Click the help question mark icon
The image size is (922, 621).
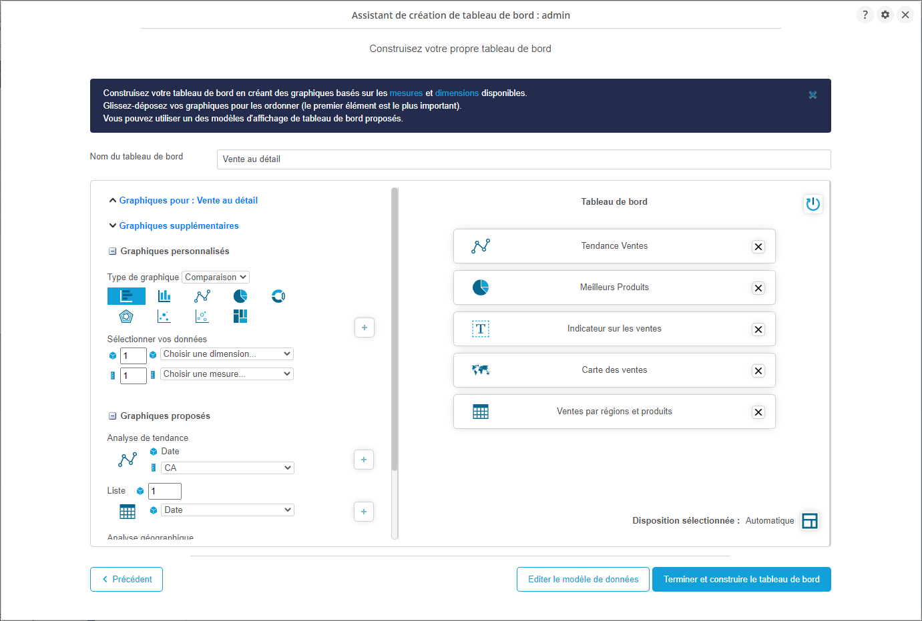click(865, 15)
